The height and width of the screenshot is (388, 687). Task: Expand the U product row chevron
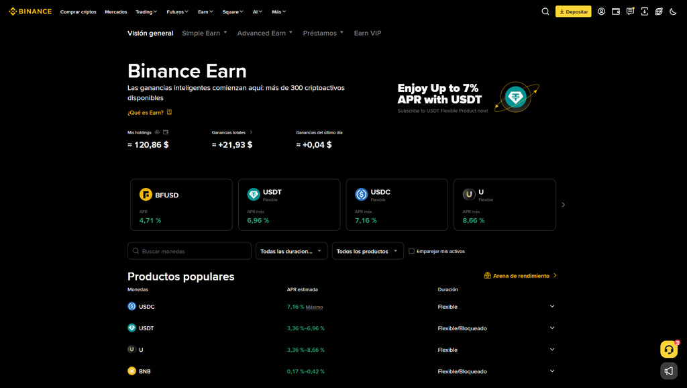coord(552,350)
